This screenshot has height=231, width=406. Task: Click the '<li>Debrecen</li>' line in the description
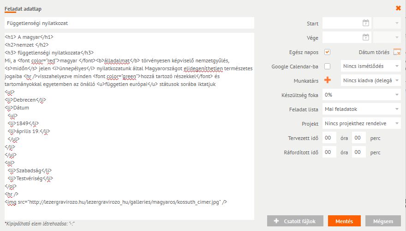[x=25, y=100]
